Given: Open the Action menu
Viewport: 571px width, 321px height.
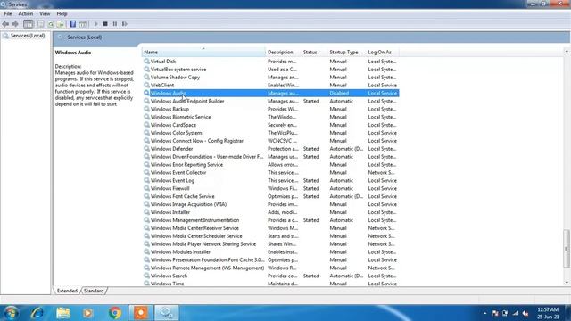Looking at the screenshot, I should tap(26, 14).
